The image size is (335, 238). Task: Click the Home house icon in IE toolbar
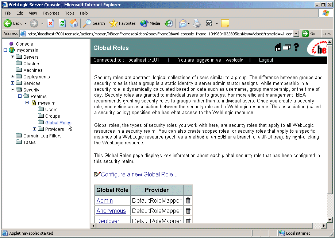74,23
